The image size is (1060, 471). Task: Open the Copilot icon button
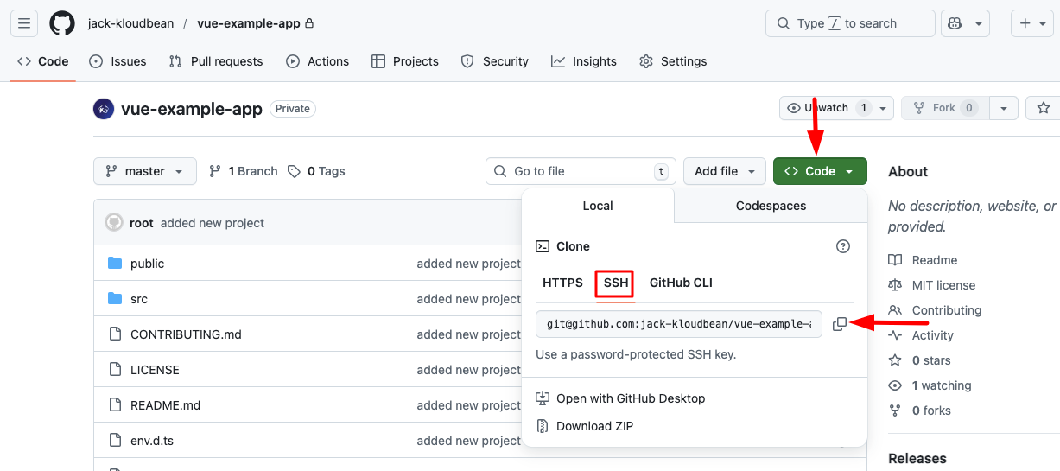pos(955,23)
